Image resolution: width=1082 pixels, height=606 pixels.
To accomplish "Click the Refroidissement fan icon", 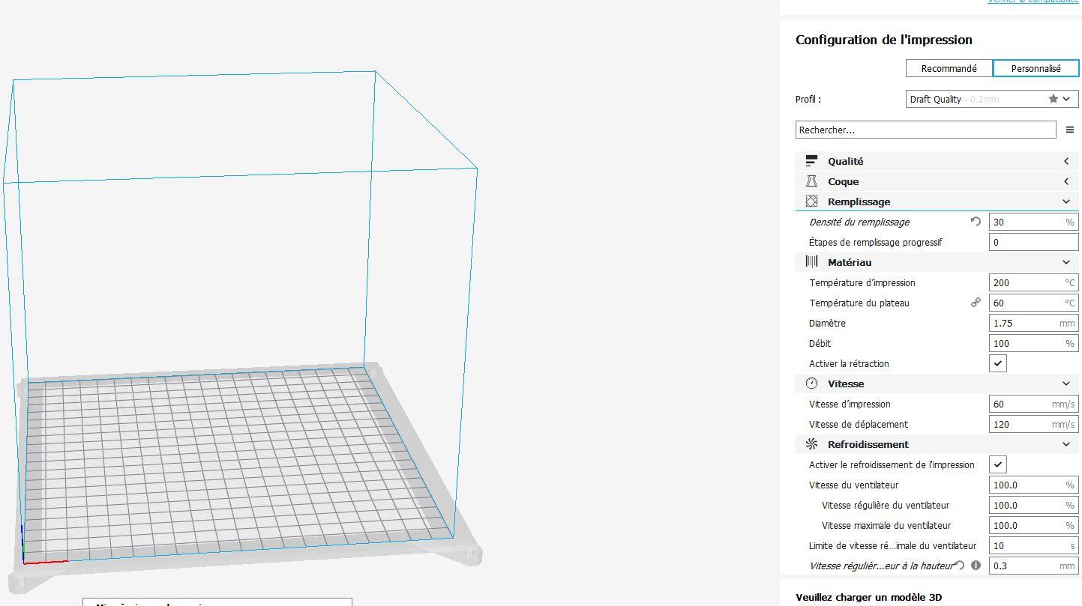I will [x=811, y=444].
